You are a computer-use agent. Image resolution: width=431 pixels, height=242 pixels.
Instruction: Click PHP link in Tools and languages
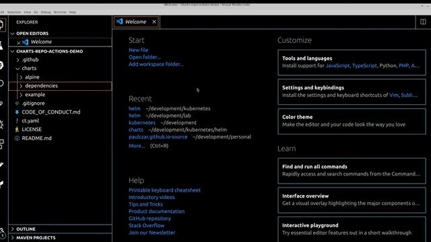(403, 66)
